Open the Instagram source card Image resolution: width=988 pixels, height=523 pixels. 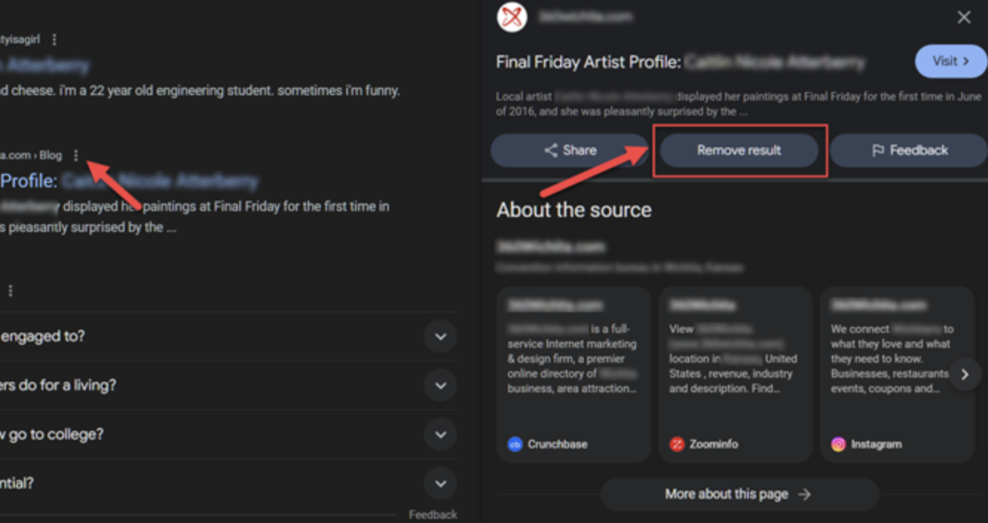(x=897, y=374)
